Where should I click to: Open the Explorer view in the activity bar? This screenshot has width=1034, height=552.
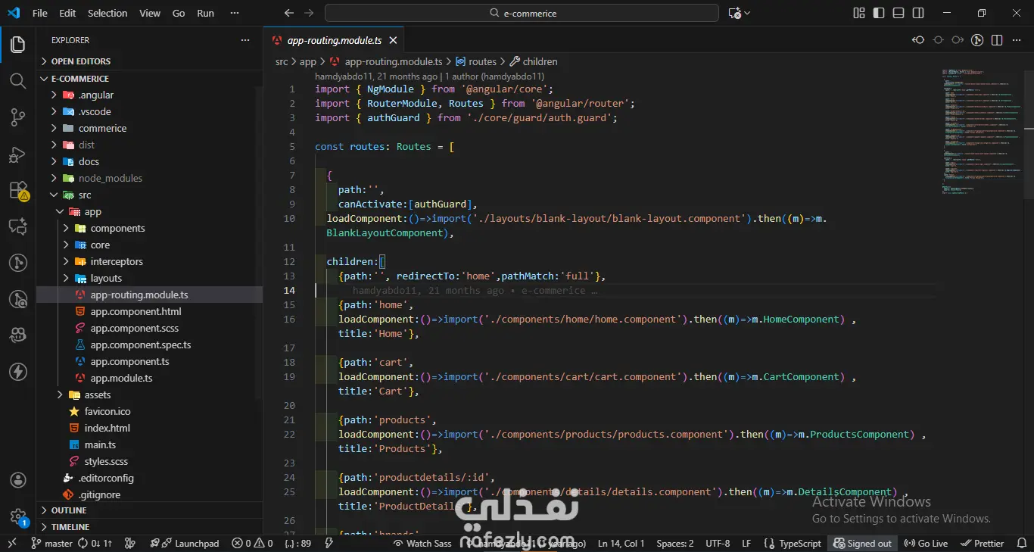[x=17, y=45]
